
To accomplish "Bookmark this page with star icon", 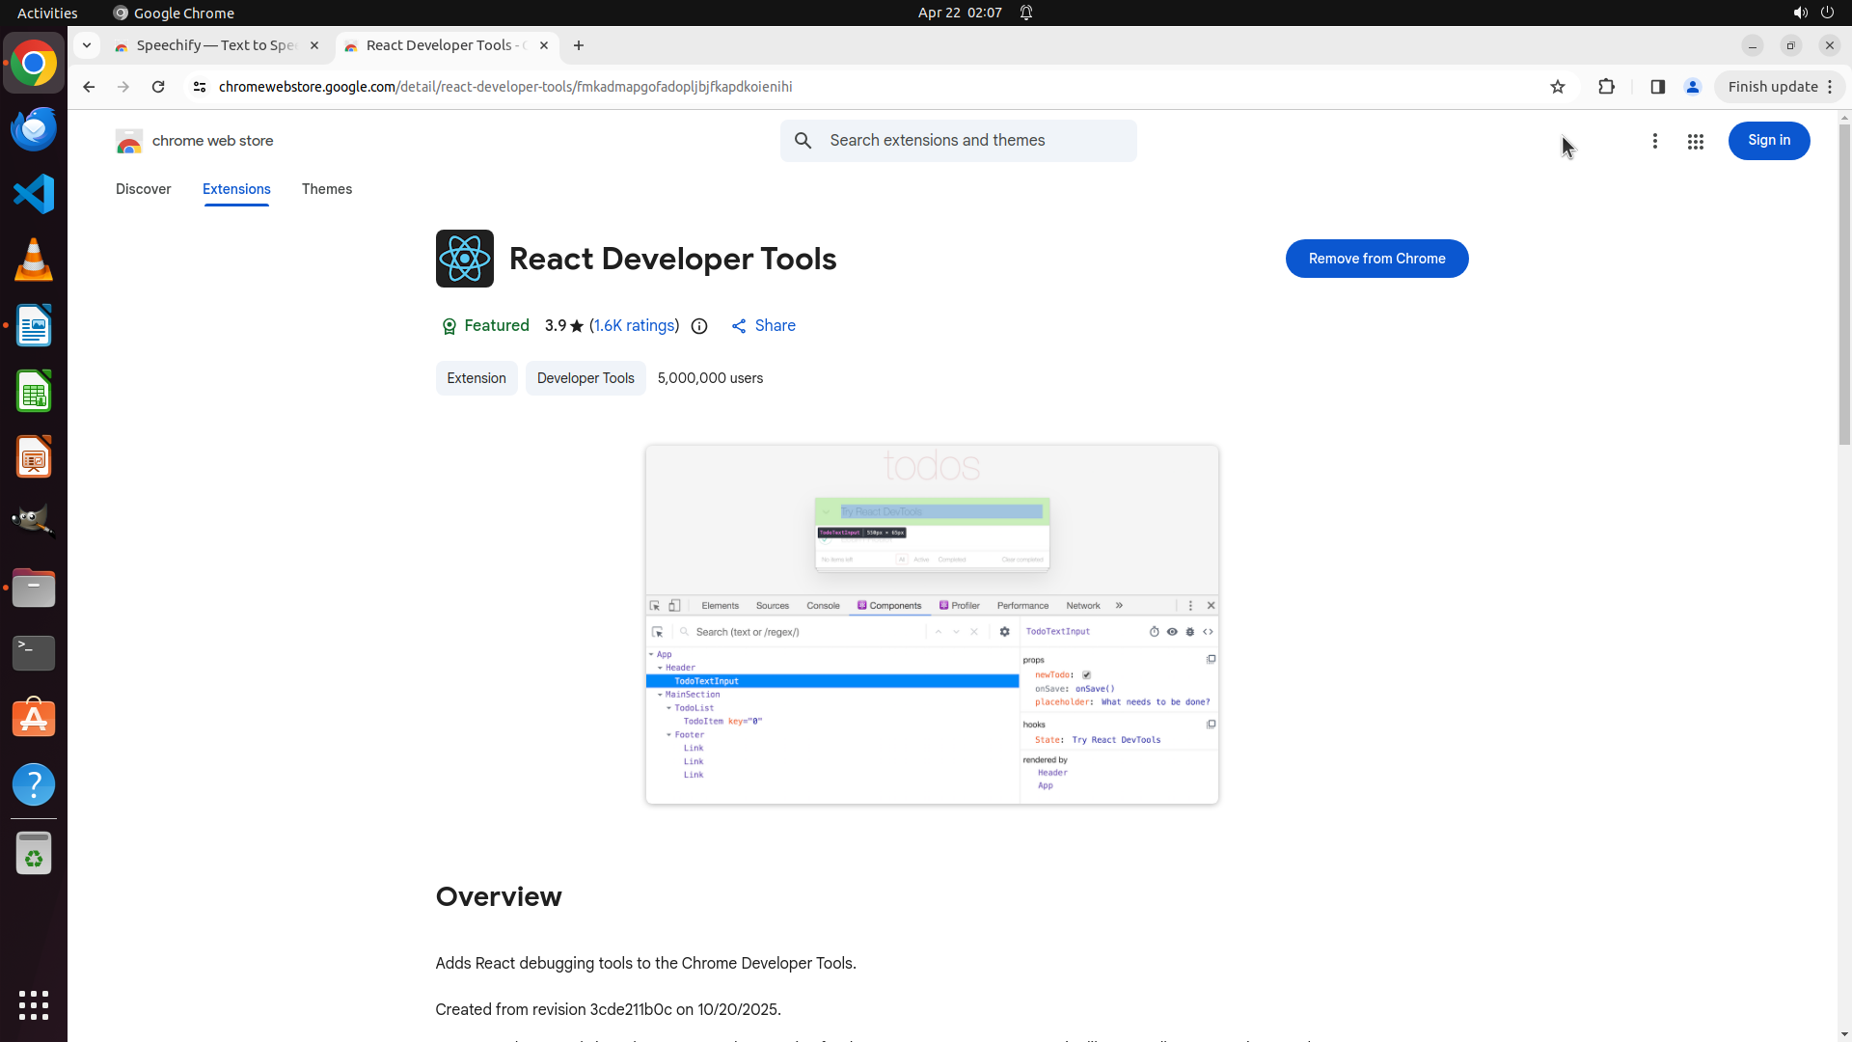I will [1557, 87].
